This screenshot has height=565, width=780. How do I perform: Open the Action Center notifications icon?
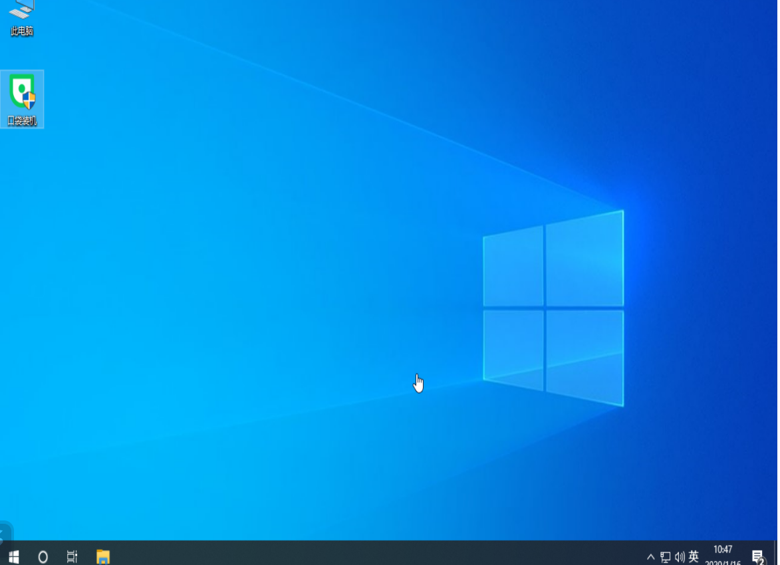pyautogui.click(x=758, y=557)
